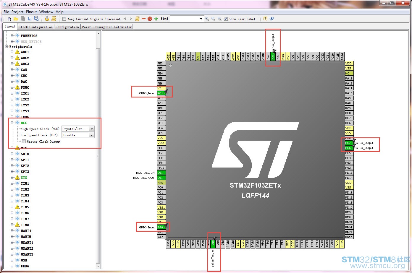Click the tree panel scrollbar up arrow
The height and width of the screenshot is (273, 412).
point(98,34)
